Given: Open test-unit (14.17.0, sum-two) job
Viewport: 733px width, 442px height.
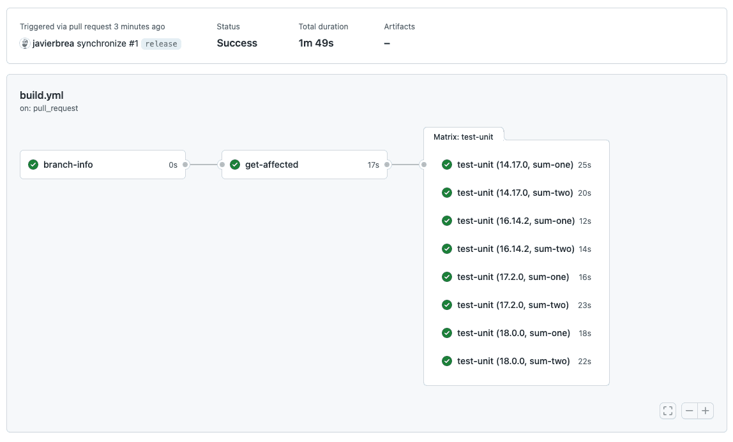Looking at the screenshot, I should point(515,193).
